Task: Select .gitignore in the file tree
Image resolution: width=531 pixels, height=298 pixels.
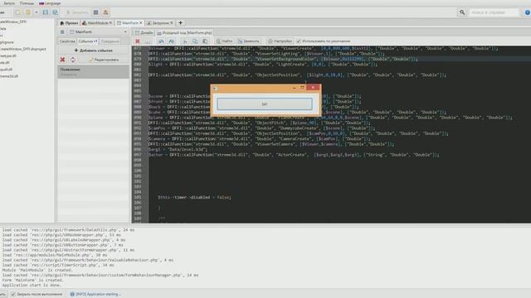Action: pos(7,42)
